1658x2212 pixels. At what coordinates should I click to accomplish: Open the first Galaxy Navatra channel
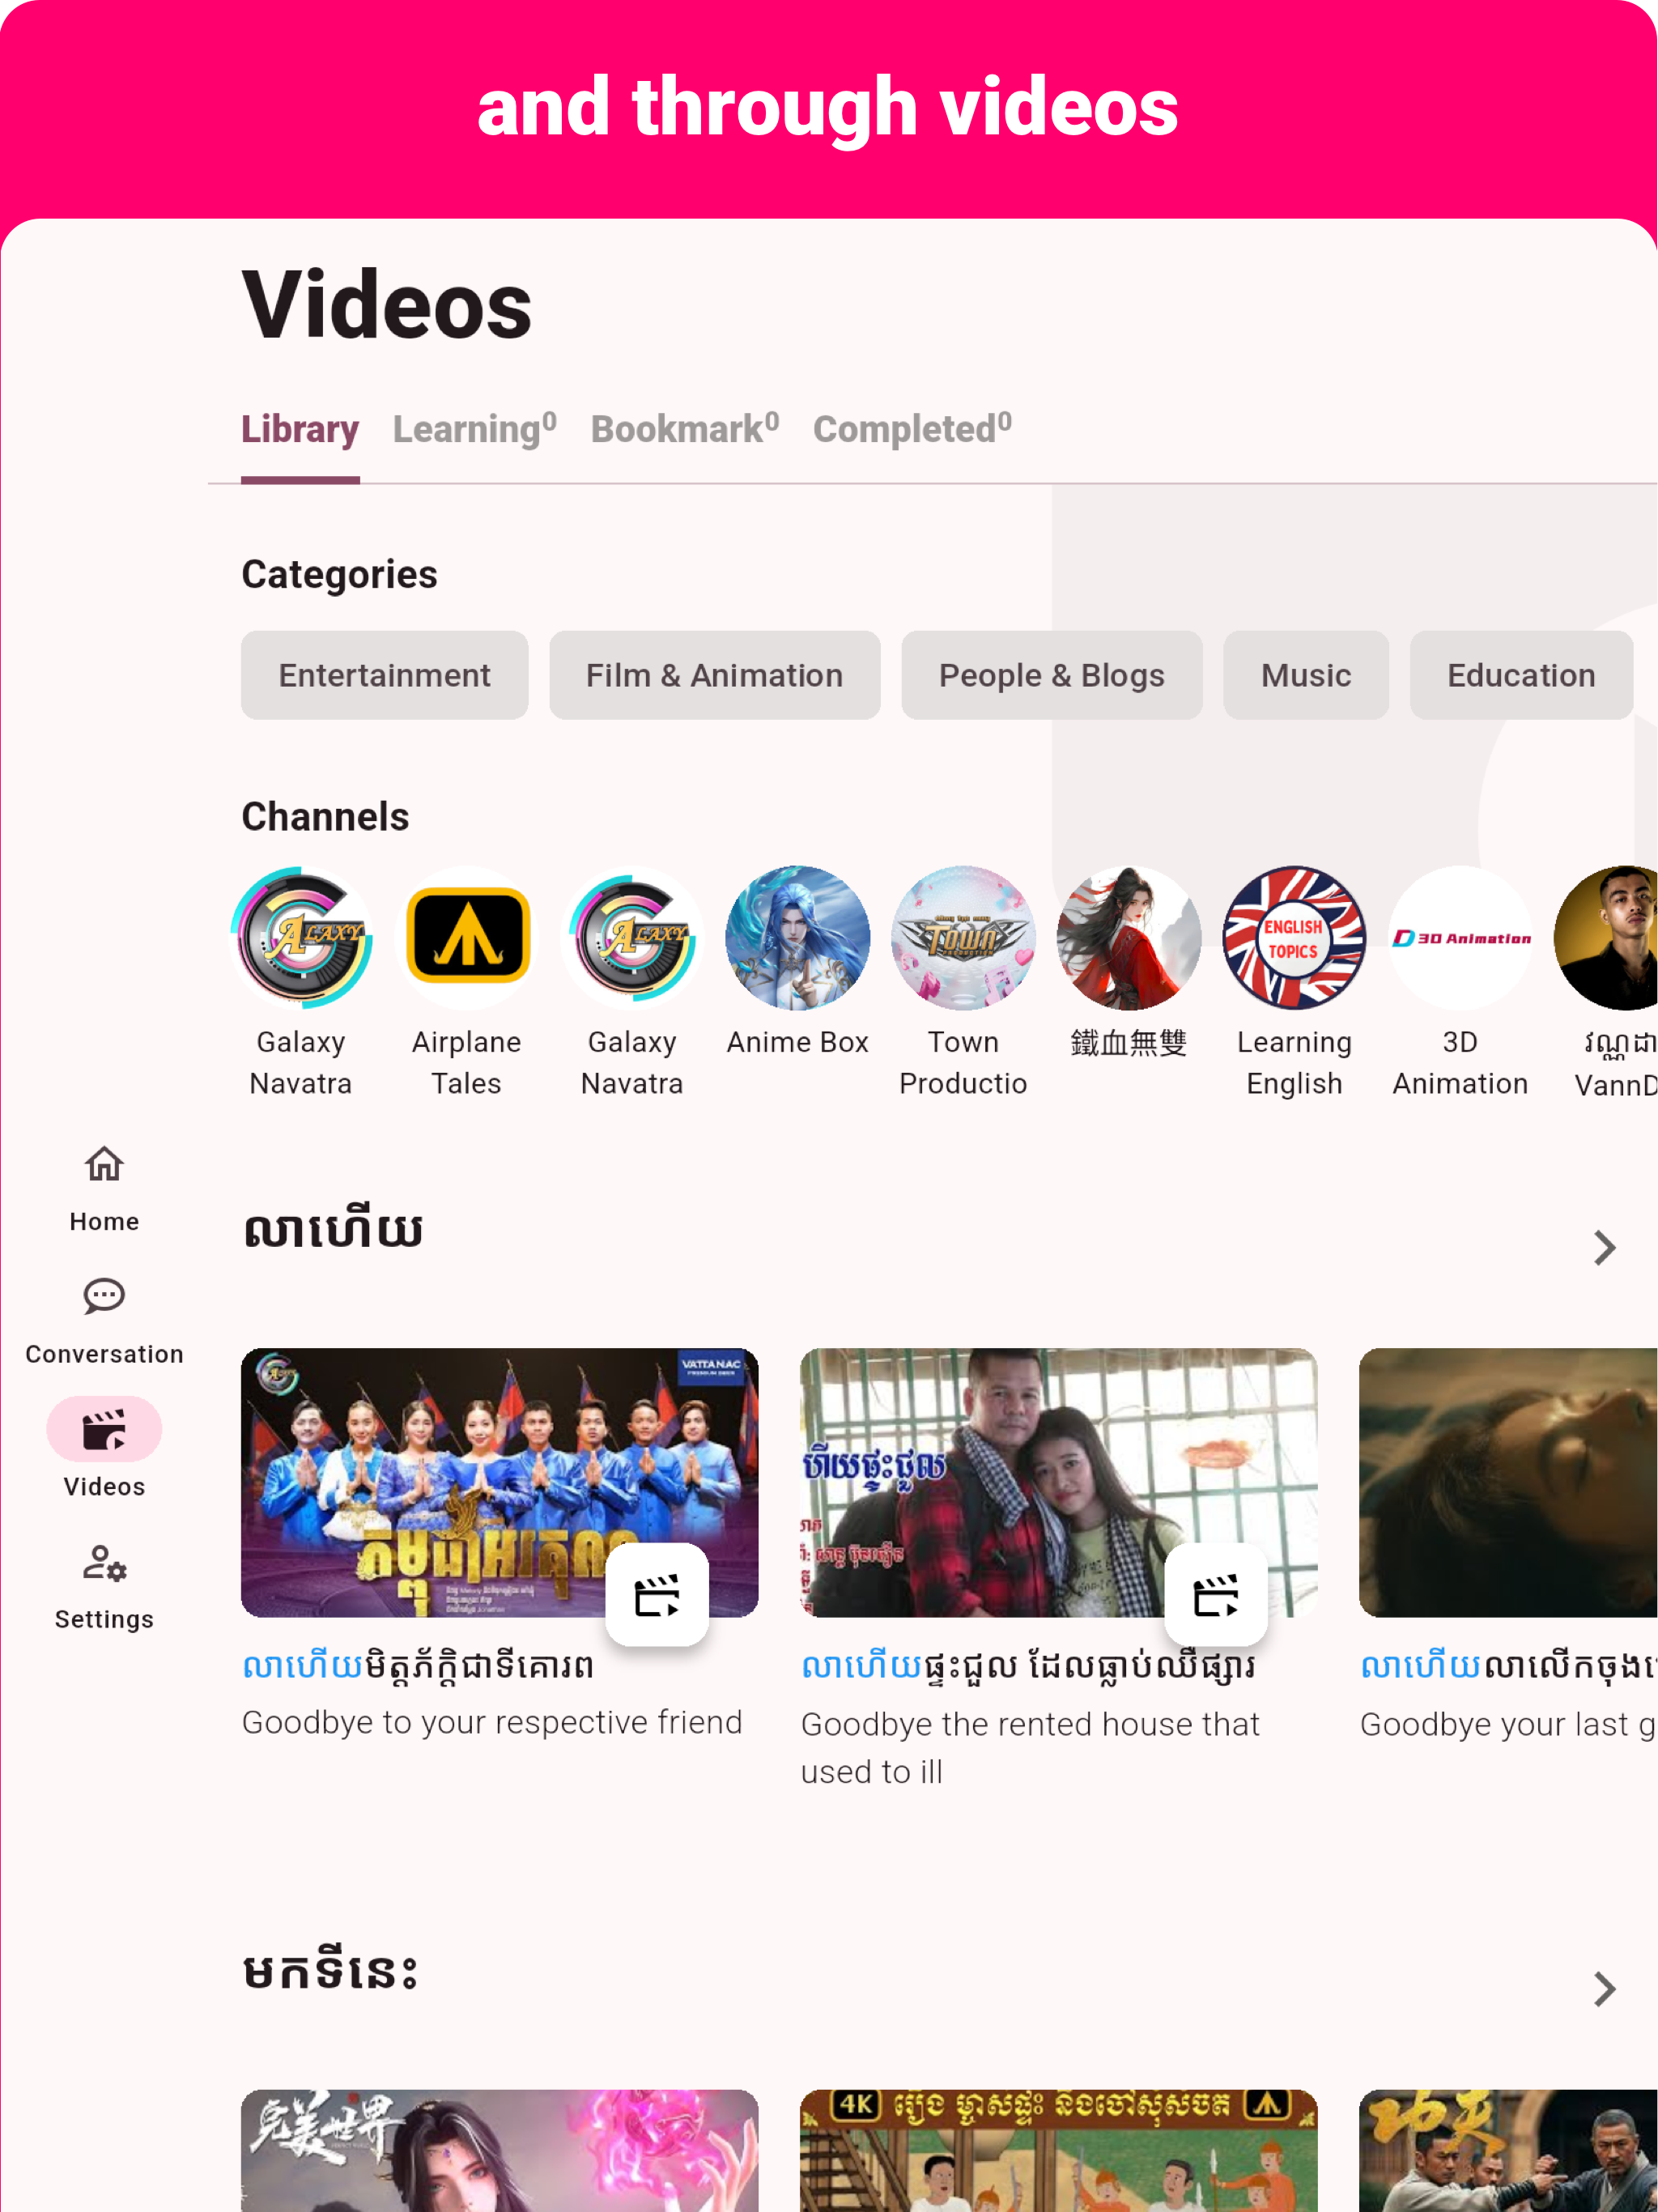coord(301,937)
